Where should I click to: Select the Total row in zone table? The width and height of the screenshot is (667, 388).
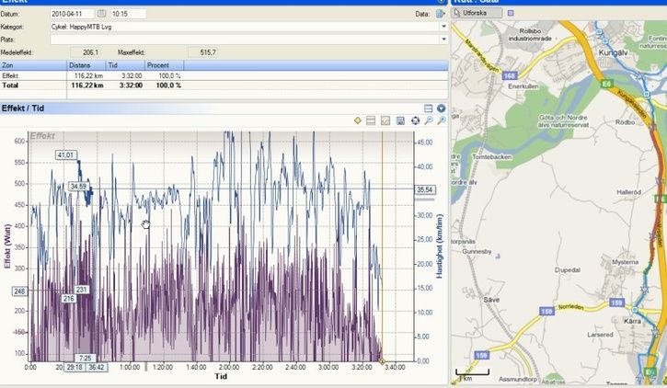224,85
